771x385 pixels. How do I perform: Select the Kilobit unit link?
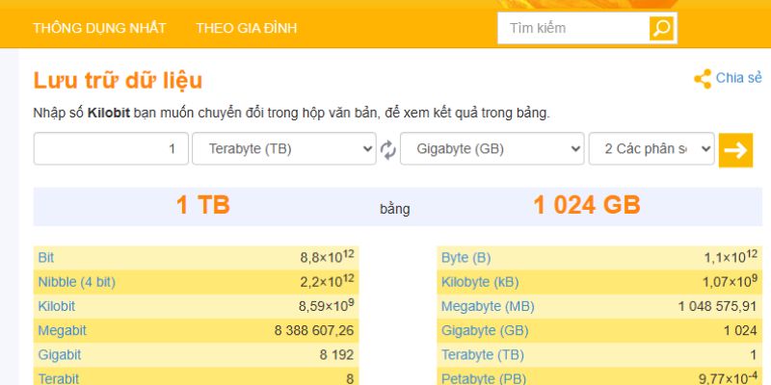click(56, 306)
